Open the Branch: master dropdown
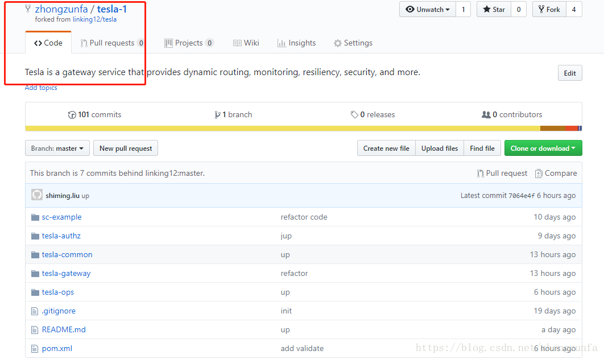Image resolution: width=604 pixels, height=359 pixels. [57, 148]
